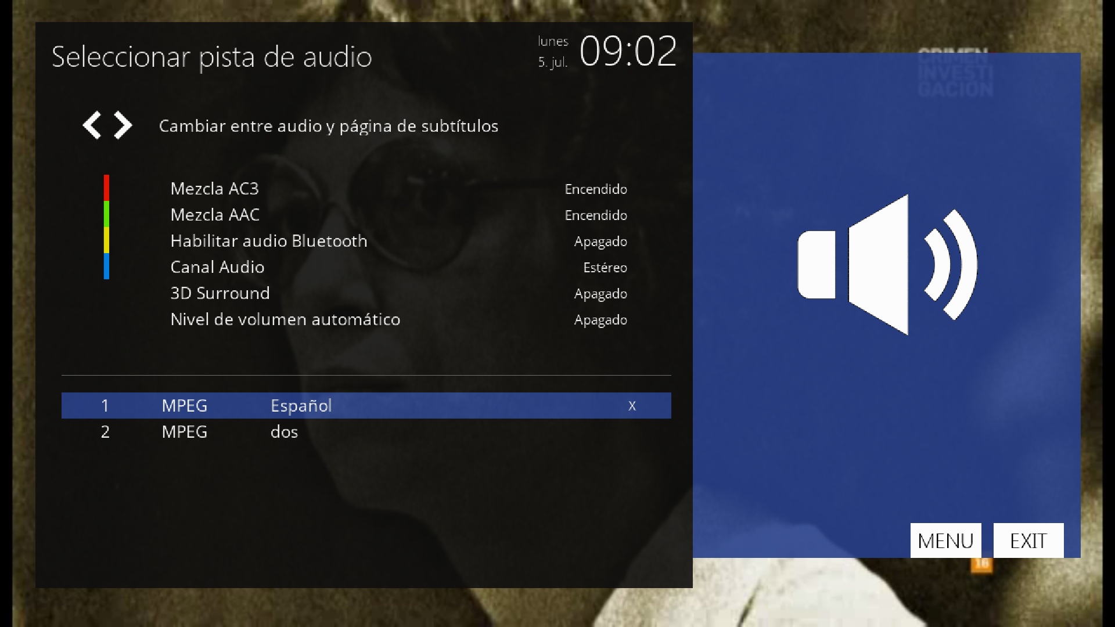Image resolution: width=1115 pixels, height=627 pixels.
Task: Click Cambiar entre audio y subtítulos text
Action: (328, 126)
